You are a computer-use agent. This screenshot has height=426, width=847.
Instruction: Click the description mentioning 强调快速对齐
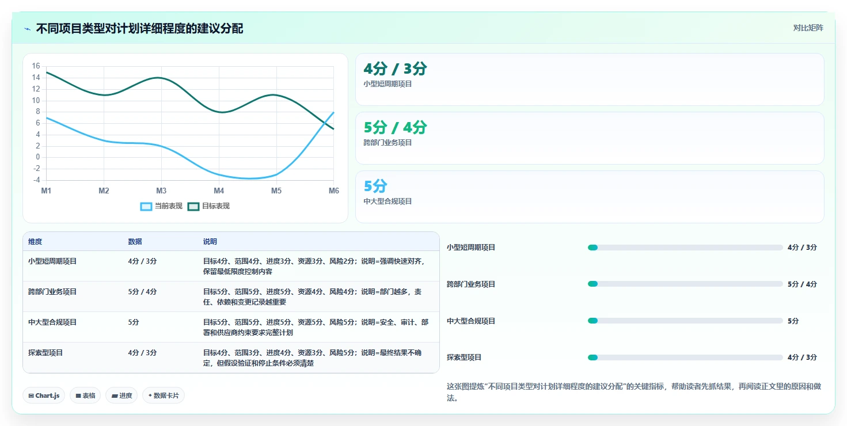(315, 266)
